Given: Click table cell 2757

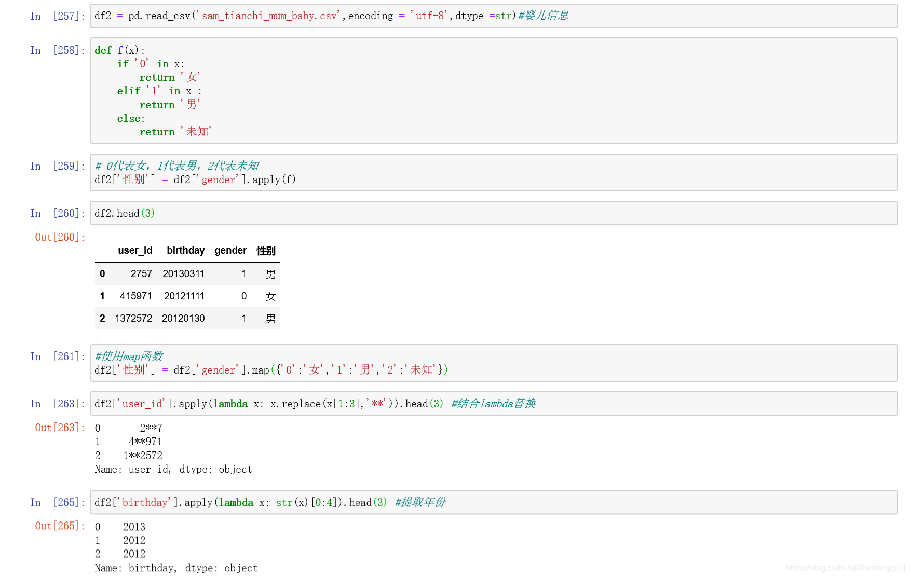Looking at the screenshot, I should [x=141, y=273].
